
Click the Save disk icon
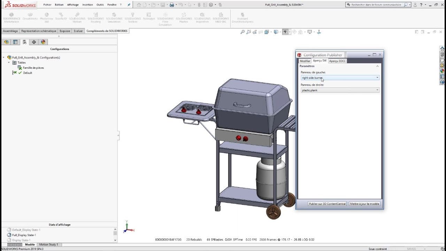162,5
